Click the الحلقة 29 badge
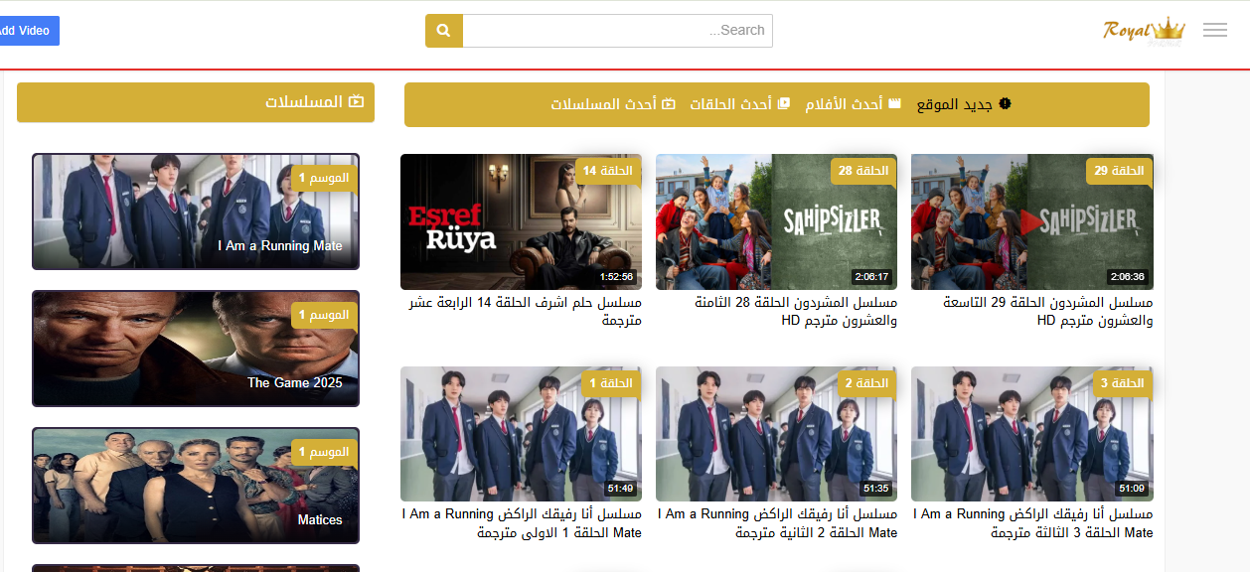This screenshot has height=572, width=1250. coord(1120,171)
